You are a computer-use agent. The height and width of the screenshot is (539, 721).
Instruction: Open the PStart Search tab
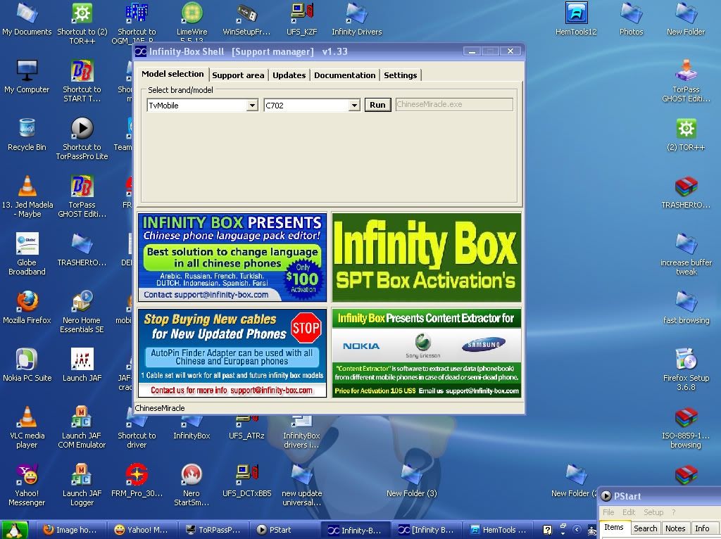645,528
